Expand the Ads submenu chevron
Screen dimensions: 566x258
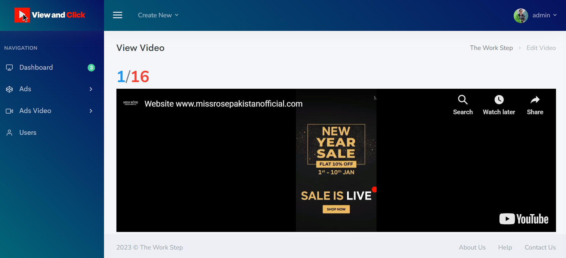tap(91, 89)
